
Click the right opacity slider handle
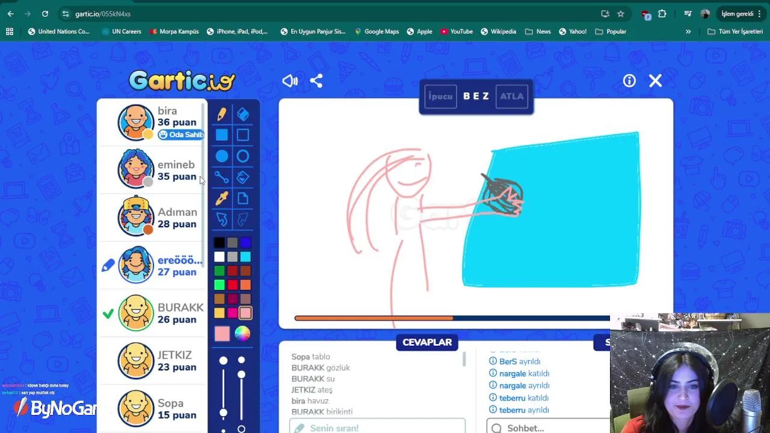[241, 374]
